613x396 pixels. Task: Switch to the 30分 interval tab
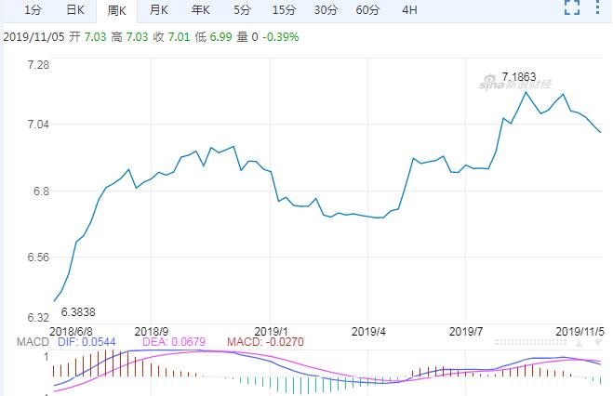326,10
